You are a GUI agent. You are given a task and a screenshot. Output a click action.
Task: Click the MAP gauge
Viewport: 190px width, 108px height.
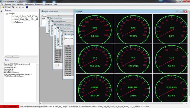coord(133,29)
